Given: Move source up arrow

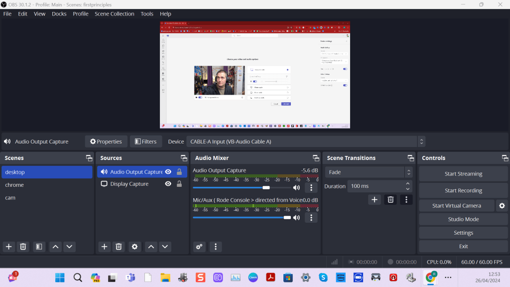Looking at the screenshot, I should (151, 247).
